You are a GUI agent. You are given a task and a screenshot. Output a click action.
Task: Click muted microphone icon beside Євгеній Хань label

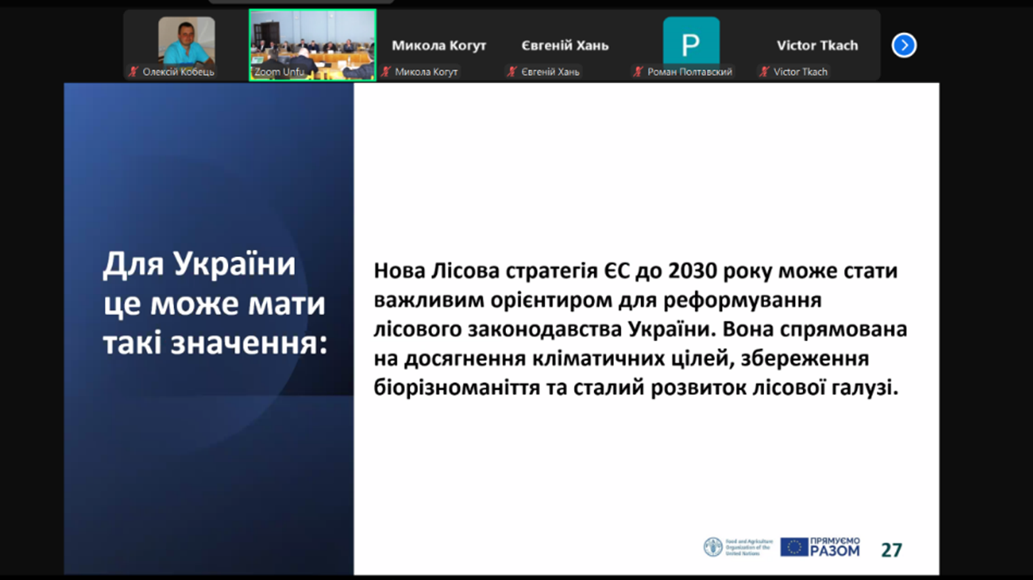coord(512,71)
